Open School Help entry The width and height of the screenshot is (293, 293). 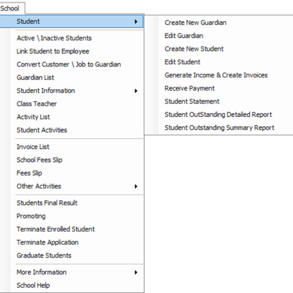(x=33, y=285)
